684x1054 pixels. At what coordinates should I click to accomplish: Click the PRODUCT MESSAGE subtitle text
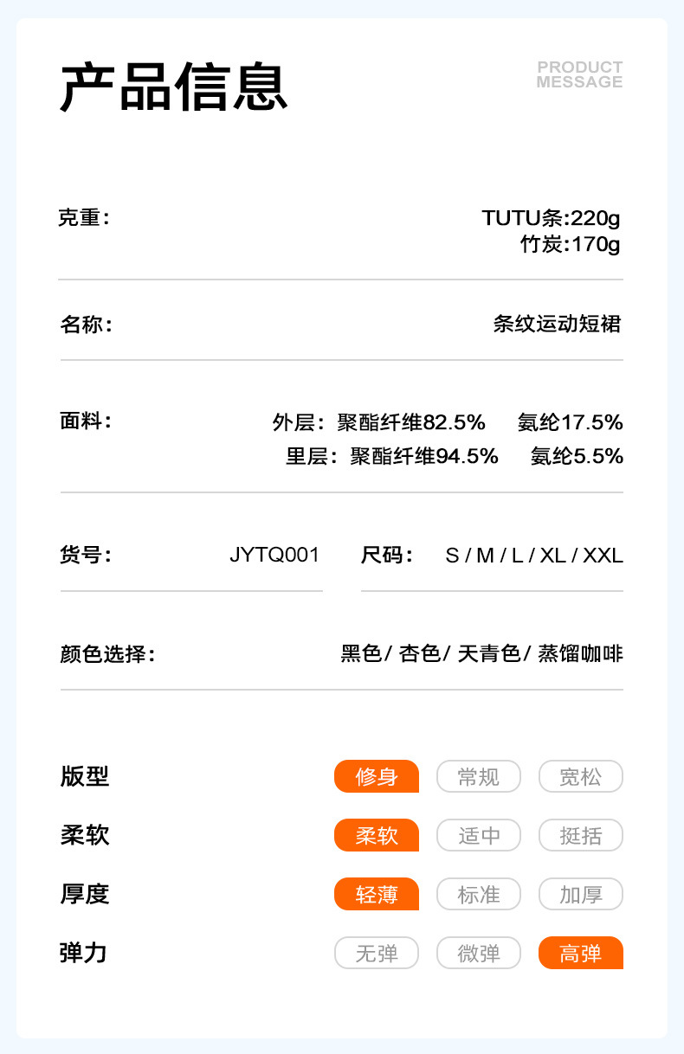coord(579,74)
